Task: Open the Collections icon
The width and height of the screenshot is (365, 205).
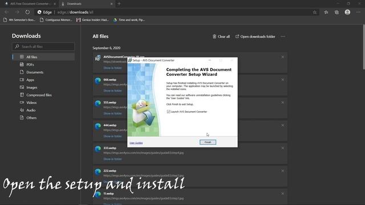Action: (x=336, y=12)
